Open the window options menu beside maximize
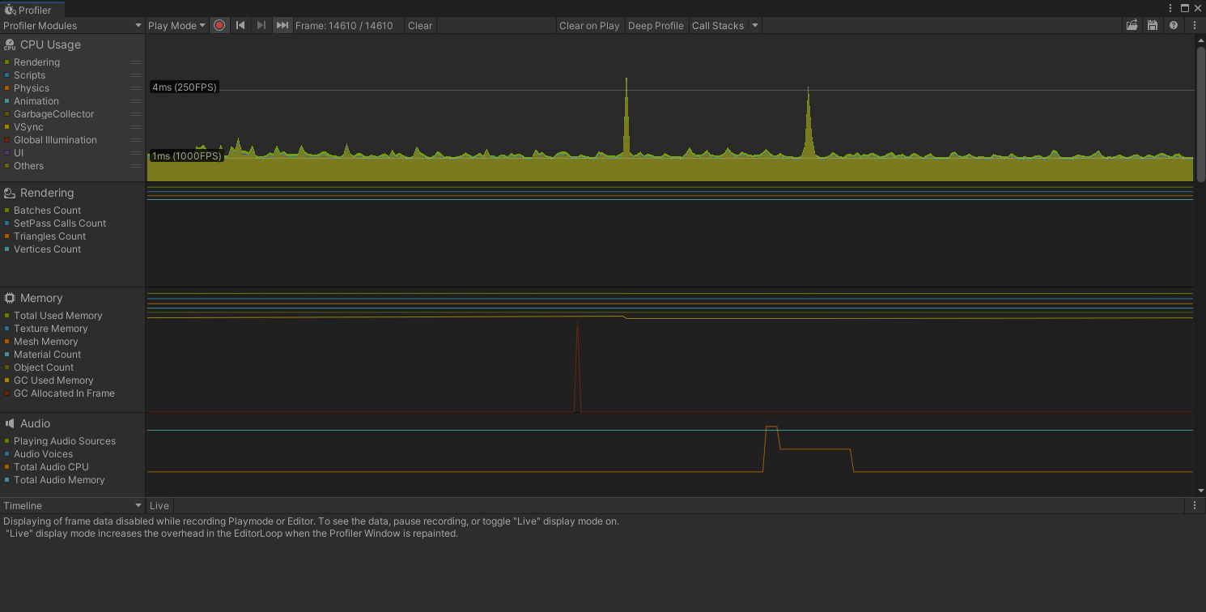Screen dimensions: 1206x612 tap(1170, 8)
